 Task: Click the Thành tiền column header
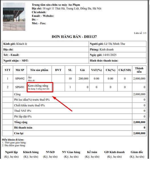[x=139, y=70]
